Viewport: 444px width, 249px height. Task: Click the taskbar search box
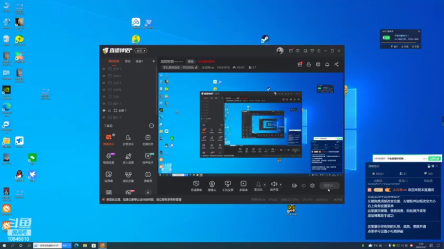[x=48, y=246]
